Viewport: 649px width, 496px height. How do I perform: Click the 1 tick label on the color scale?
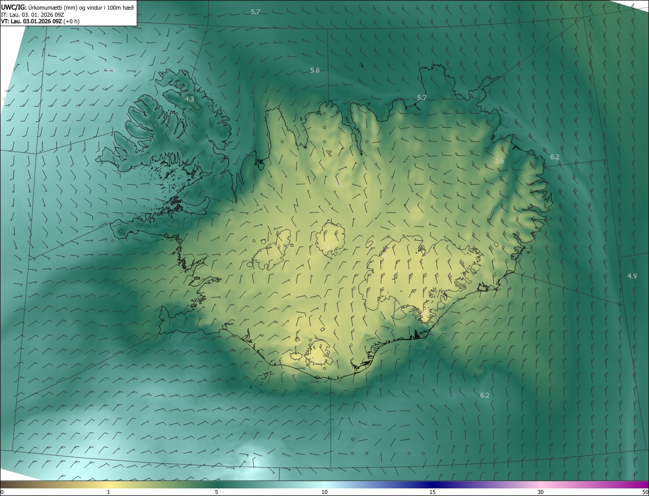pos(109,492)
